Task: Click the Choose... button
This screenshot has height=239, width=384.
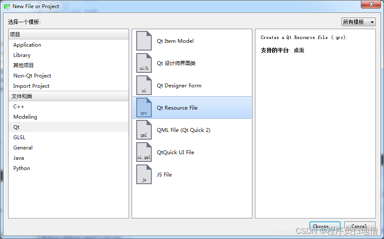Action: (x=325, y=226)
